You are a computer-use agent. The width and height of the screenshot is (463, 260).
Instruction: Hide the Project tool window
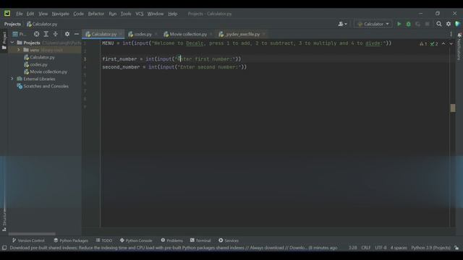click(77, 34)
